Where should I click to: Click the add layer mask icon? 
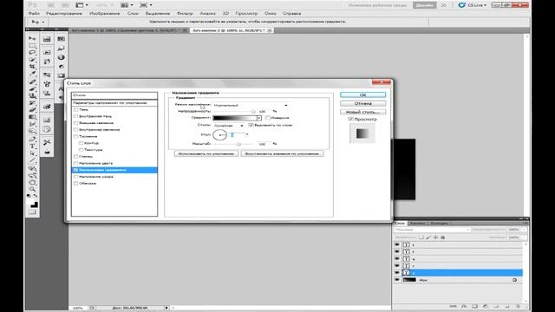pos(475,306)
